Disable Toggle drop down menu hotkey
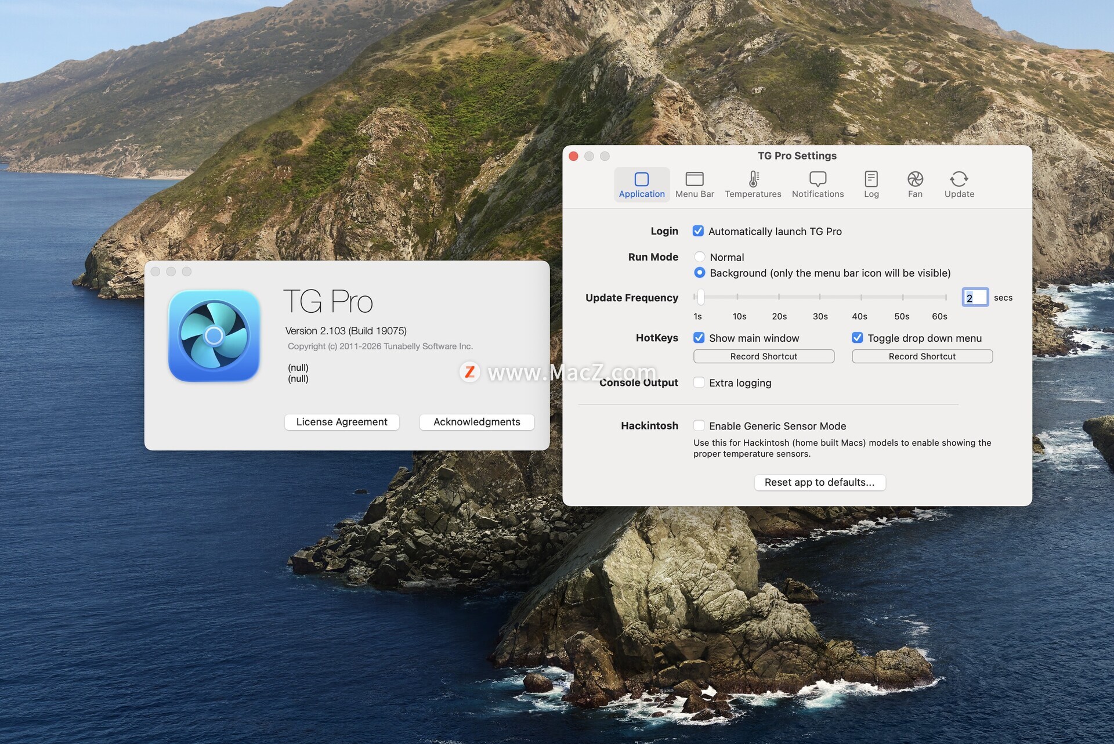Screen dimensions: 1114x744 [x=857, y=338]
